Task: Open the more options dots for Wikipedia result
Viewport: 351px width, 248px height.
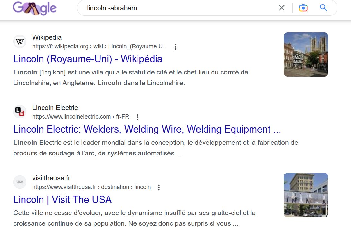Action: (x=176, y=47)
